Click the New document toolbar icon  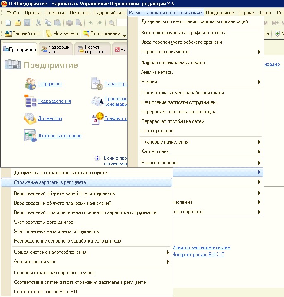pyautogui.click(x=8, y=23)
